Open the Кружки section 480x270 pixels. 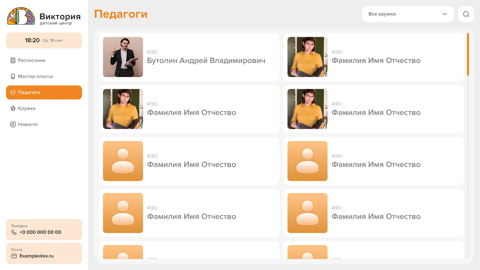(x=44, y=108)
